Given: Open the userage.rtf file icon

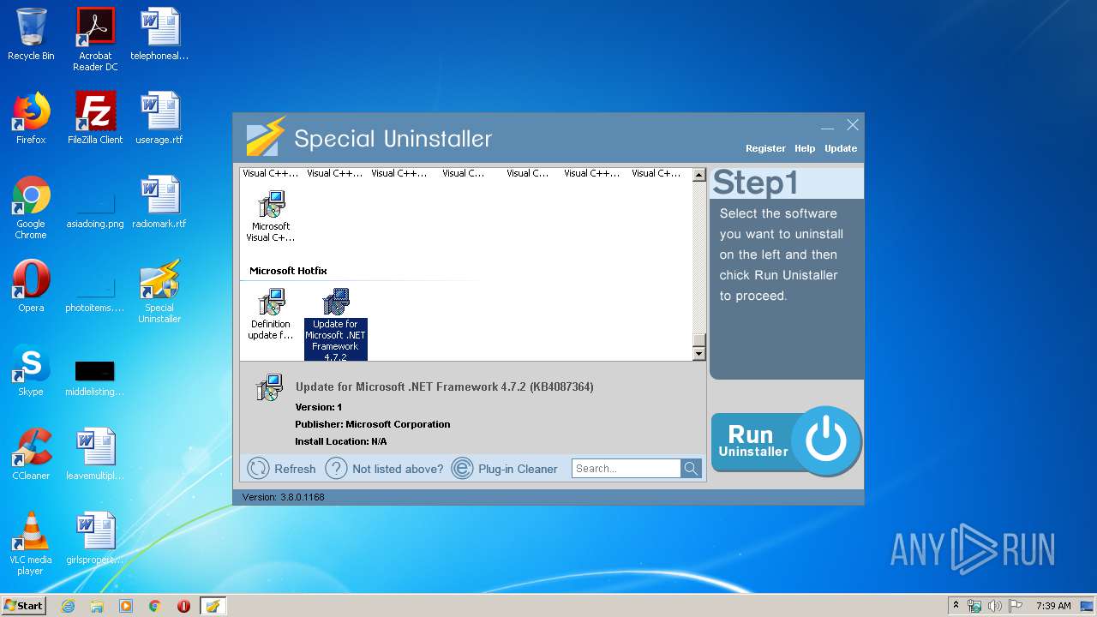Looking at the screenshot, I should coord(159,118).
